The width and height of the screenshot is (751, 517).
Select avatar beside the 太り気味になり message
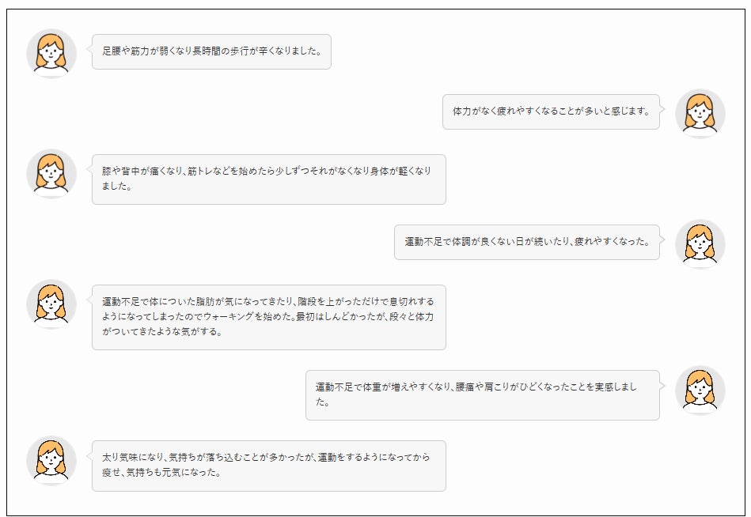coord(51,460)
